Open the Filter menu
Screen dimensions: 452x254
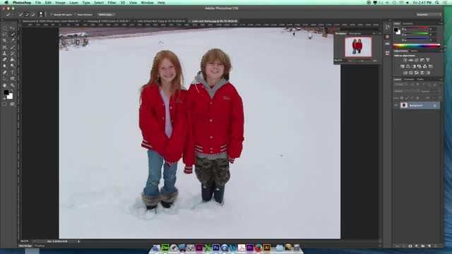[112, 3]
